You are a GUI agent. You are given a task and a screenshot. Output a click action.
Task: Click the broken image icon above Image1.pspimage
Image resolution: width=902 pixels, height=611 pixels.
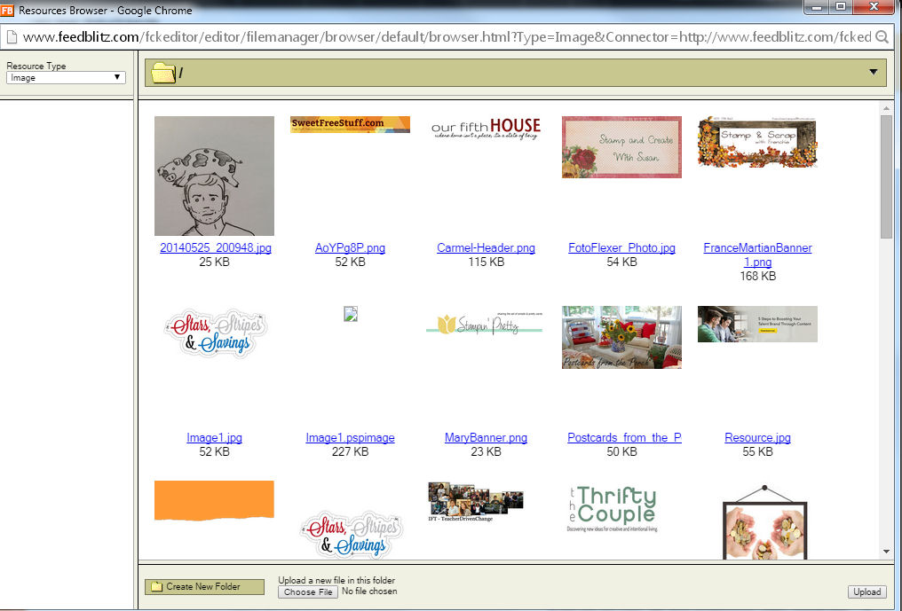[x=351, y=313]
